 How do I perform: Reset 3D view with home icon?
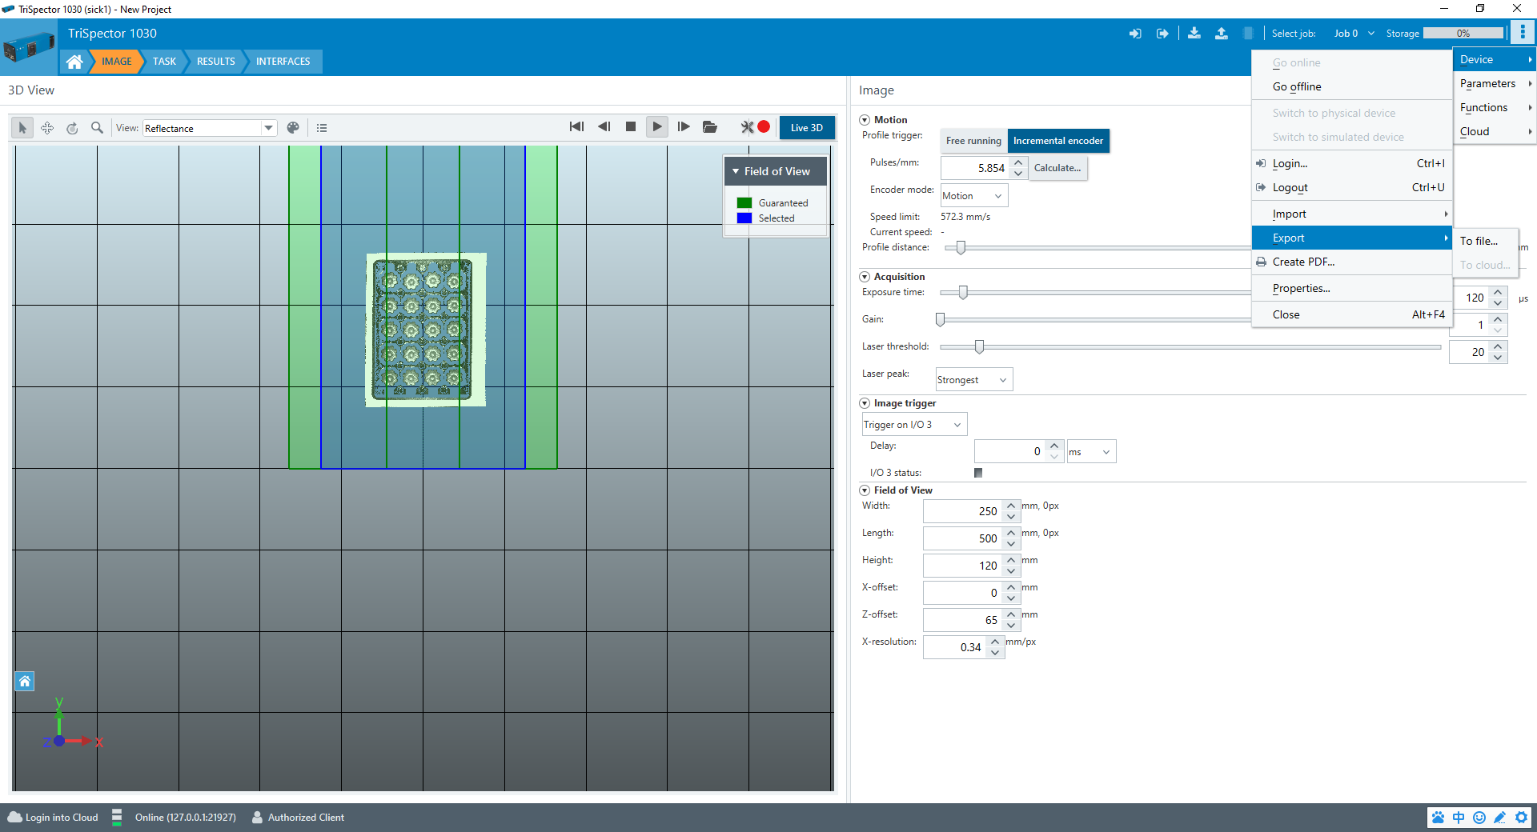tap(25, 682)
